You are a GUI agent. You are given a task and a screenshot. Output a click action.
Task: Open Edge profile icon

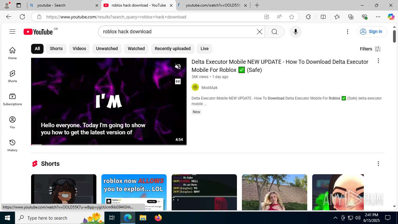click(7, 5)
